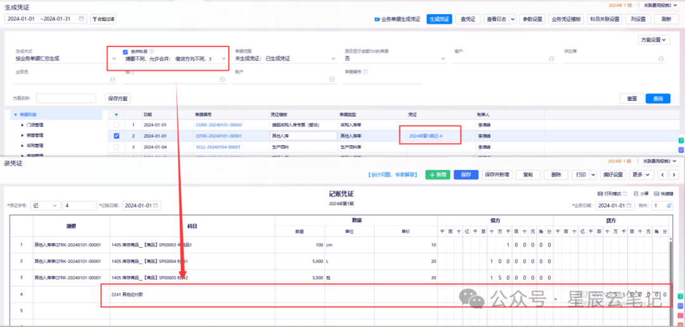Open the 凭证字号 记 dropdown

pos(46,205)
